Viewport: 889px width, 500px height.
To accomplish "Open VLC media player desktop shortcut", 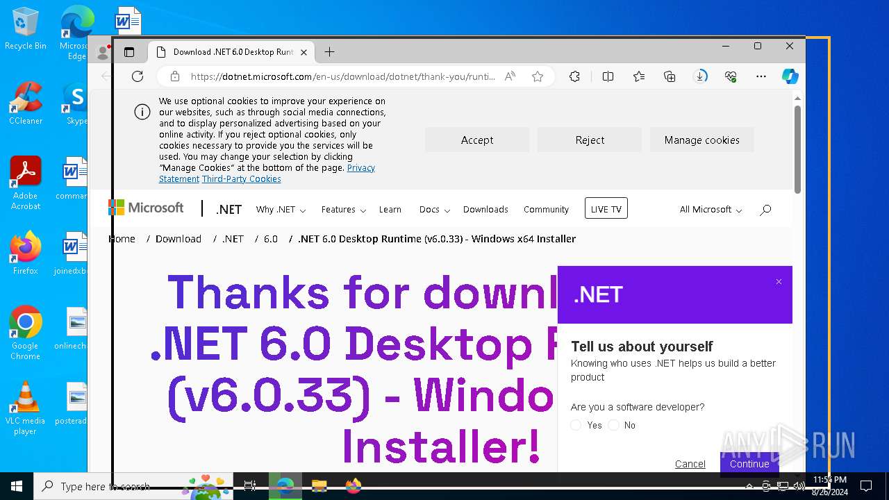I will point(26,408).
